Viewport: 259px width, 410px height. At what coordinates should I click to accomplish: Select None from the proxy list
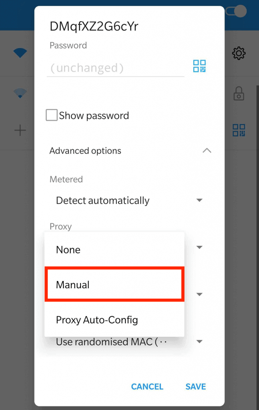pyautogui.click(x=114, y=249)
